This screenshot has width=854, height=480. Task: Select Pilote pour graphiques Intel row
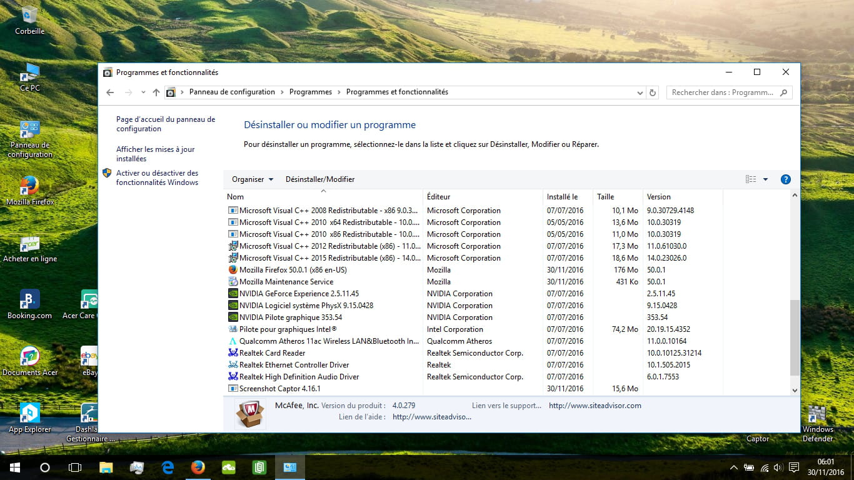coord(475,329)
